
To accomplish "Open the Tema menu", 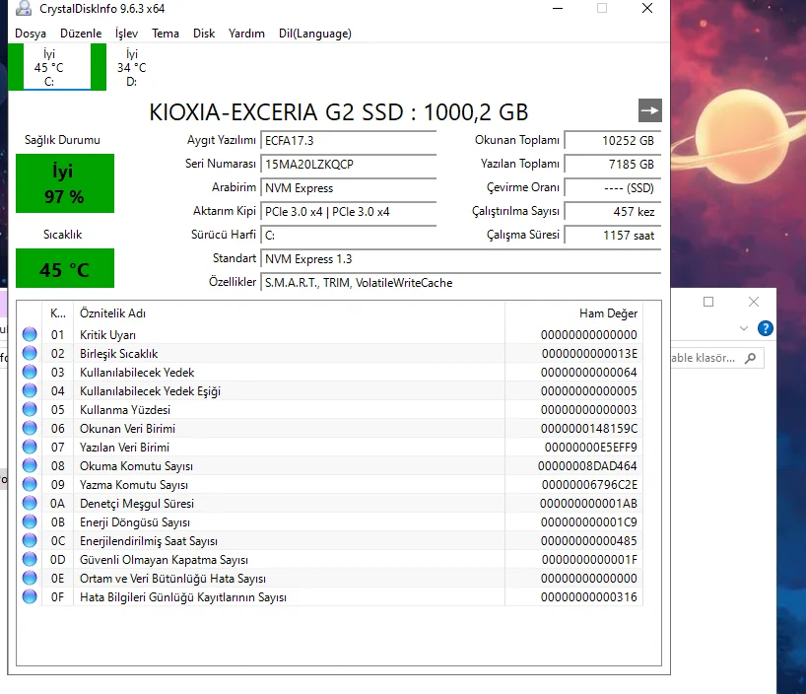I will click(x=166, y=34).
